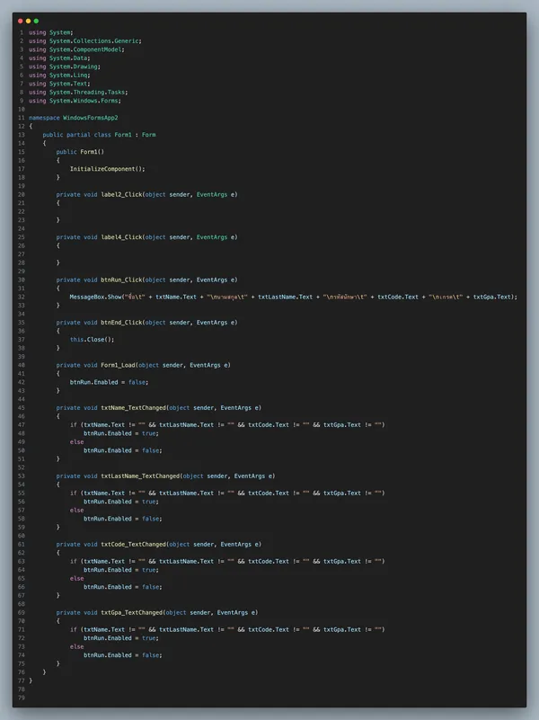The image size is (539, 720).
Task: Click the red close dot in title bar
Action: click(20, 21)
